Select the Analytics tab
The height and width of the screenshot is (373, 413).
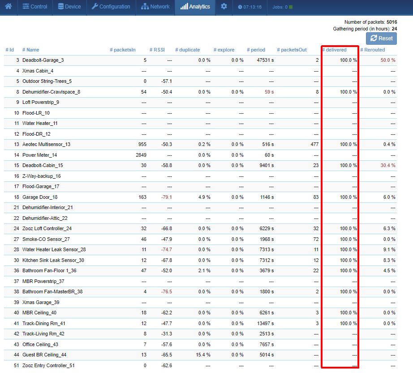[x=195, y=7]
